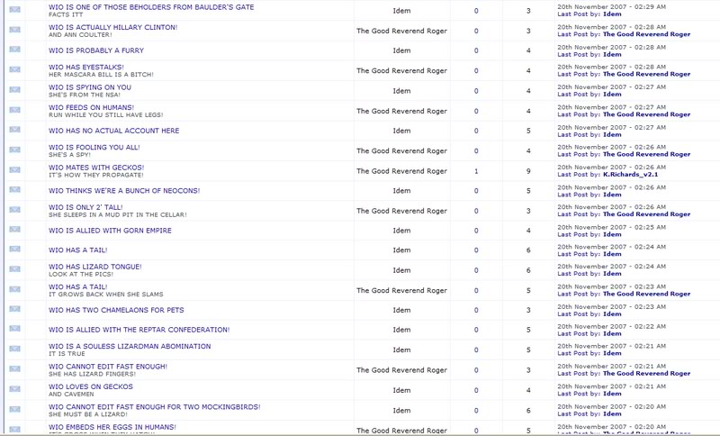720x436 pixels.
Task: Click envelope icon for 'WIO IS A SOULESS LIZARDMAN ABOMINATION'
Action: pos(14,350)
